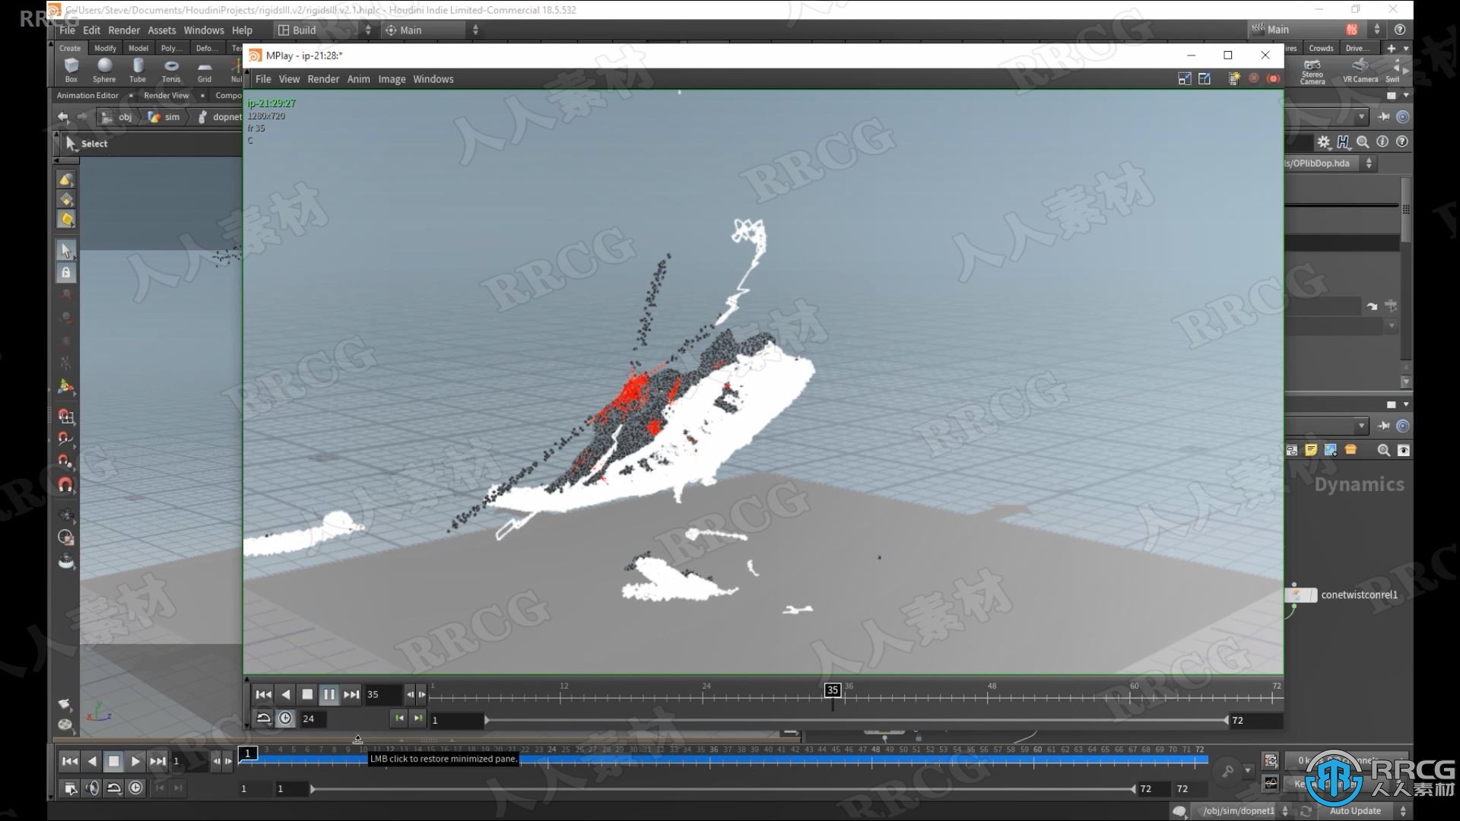This screenshot has width=1460, height=821.
Task: Expand the conetwistconrel1 node panel
Action: tap(1300, 594)
